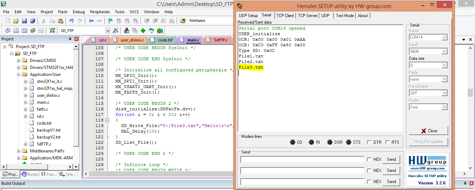Image resolution: width=475 pixels, height=190 pixels.
Task: Click the Save file toolbar icon
Action: coord(24,21)
